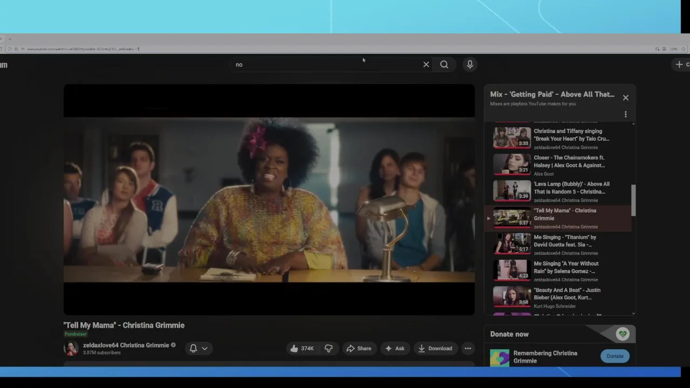Open more actions ellipsis under video
The width and height of the screenshot is (690, 388).
tap(468, 349)
